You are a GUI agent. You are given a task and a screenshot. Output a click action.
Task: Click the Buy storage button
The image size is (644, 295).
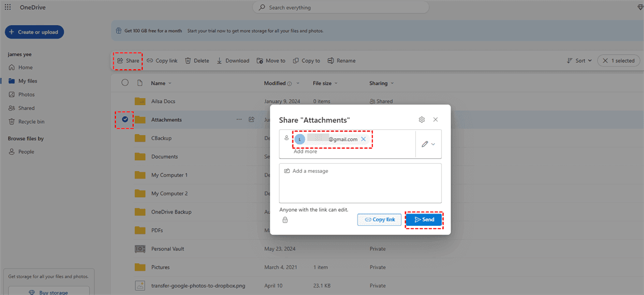[x=48, y=292]
